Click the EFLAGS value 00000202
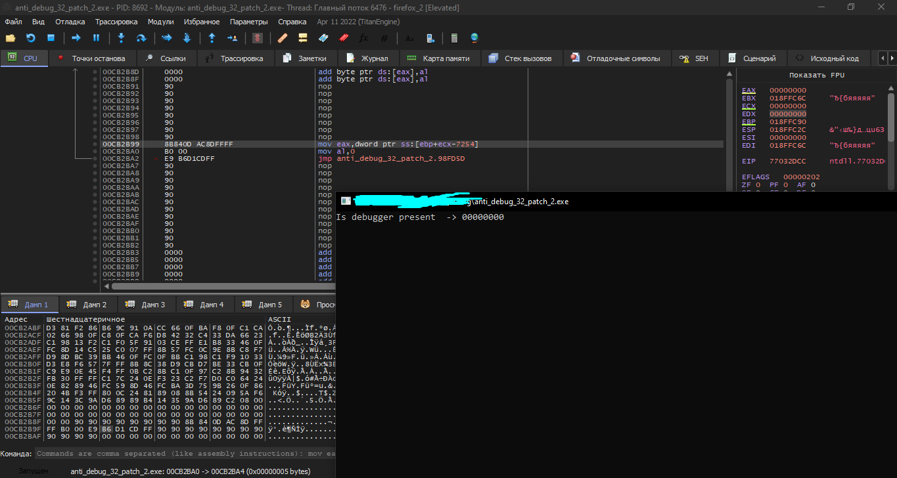The height and width of the screenshot is (478, 897). 802,177
